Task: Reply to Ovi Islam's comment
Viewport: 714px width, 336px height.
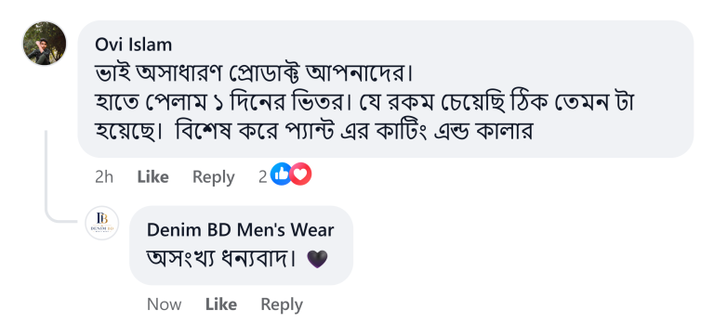Action: (214, 177)
